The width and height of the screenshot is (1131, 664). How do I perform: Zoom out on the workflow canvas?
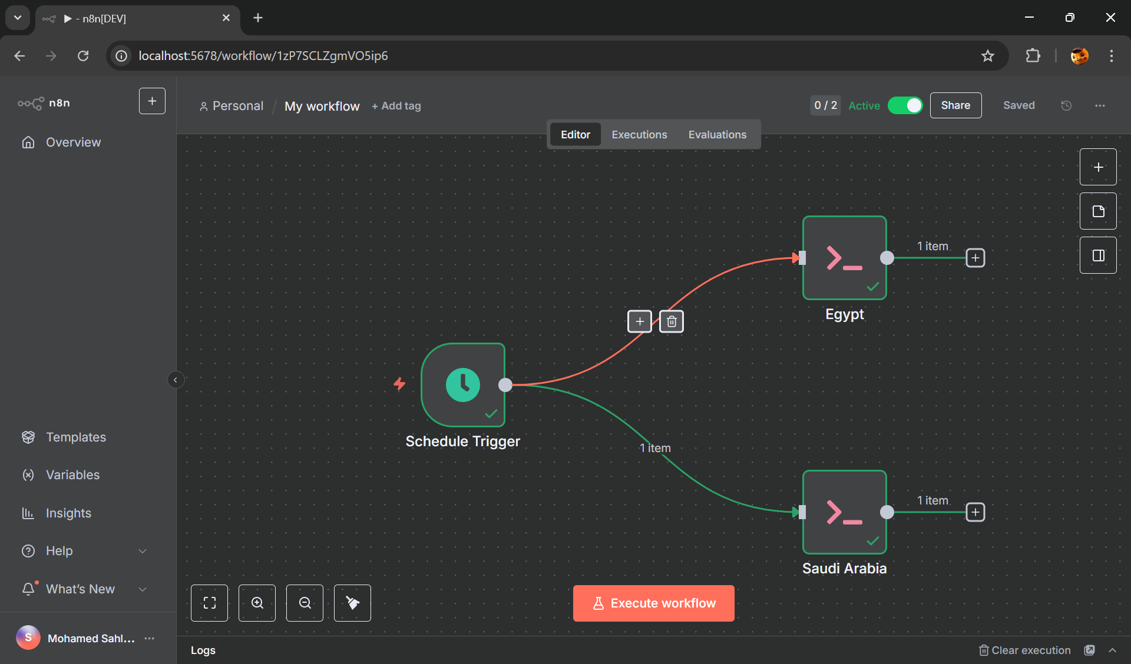(x=305, y=603)
